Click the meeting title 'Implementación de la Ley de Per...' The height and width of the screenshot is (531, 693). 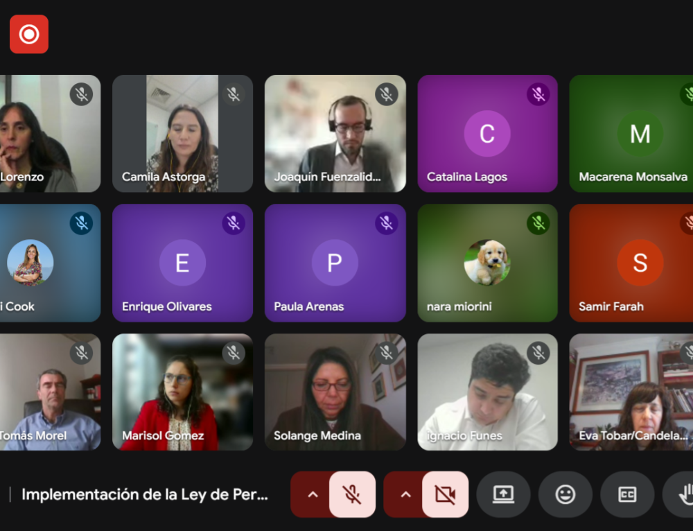[145, 494]
